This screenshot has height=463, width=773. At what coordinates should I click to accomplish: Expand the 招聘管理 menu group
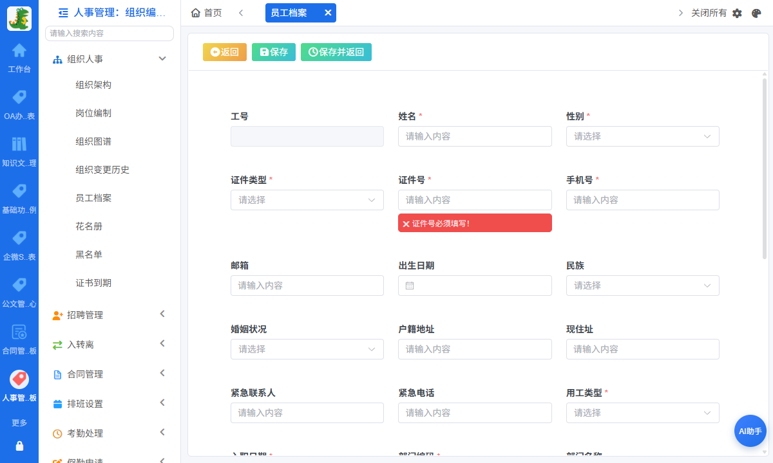pyautogui.click(x=162, y=314)
